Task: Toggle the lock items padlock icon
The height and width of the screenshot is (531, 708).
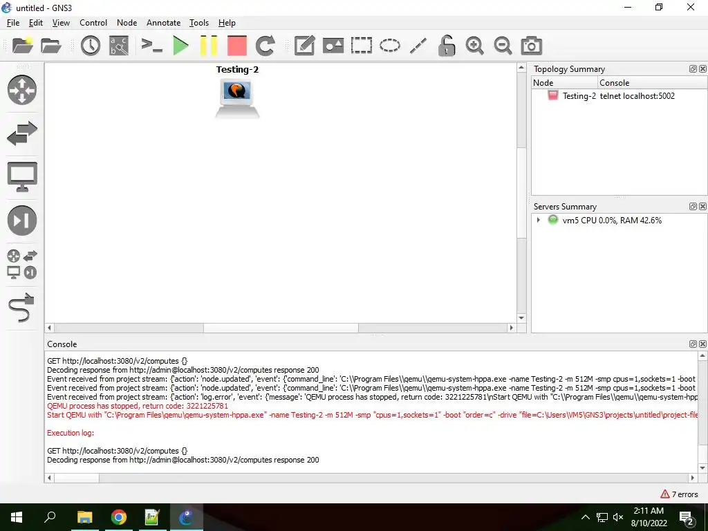Action: tap(447, 46)
